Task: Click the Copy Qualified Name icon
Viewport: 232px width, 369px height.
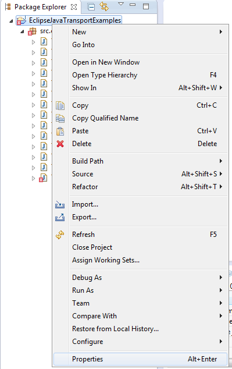Action: [x=60, y=118]
